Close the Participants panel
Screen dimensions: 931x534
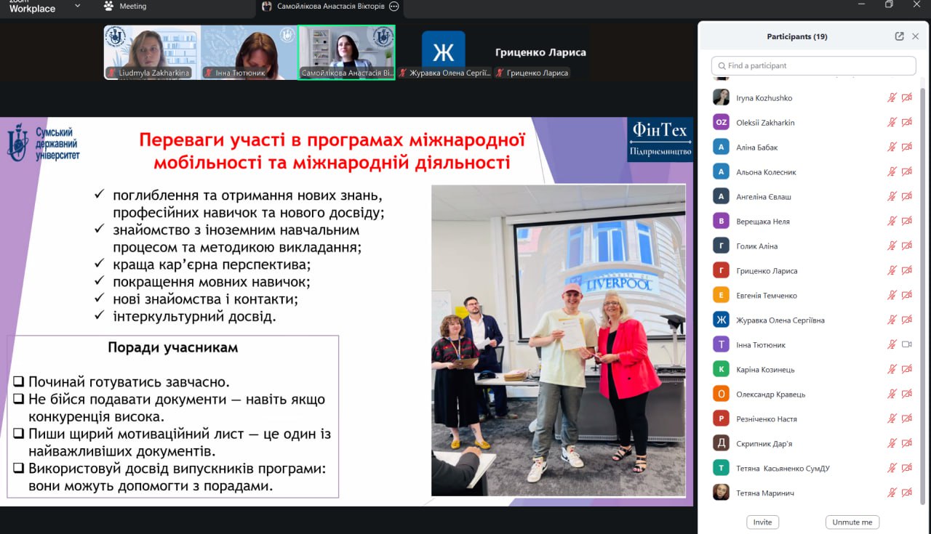[916, 36]
